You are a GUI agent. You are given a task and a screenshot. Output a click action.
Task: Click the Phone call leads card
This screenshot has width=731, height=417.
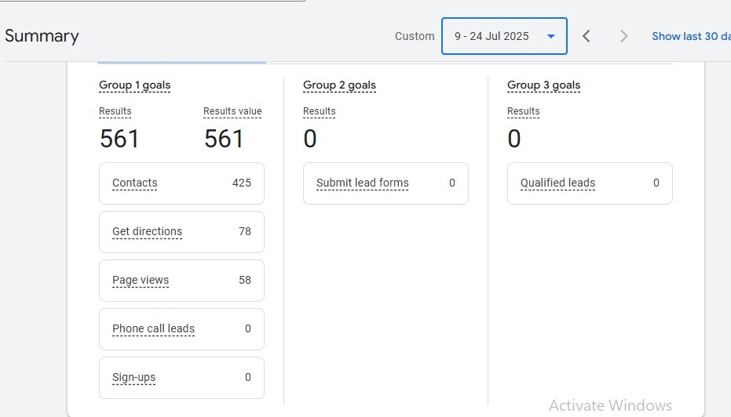coord(181,329)
